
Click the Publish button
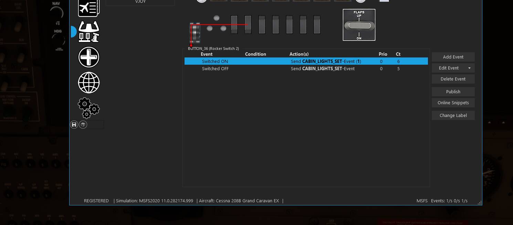point(453,92)
